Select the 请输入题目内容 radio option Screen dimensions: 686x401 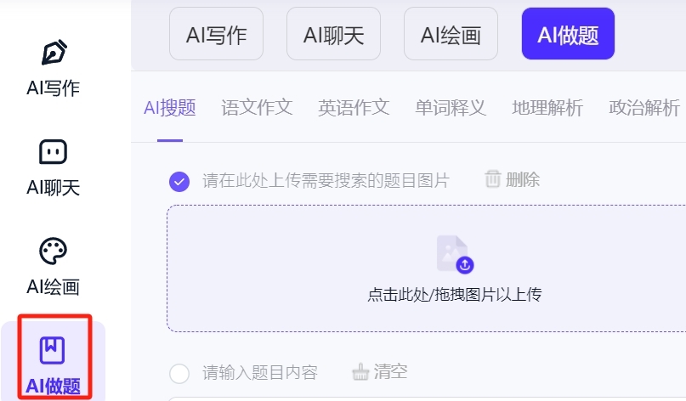[x=179, y=374]
